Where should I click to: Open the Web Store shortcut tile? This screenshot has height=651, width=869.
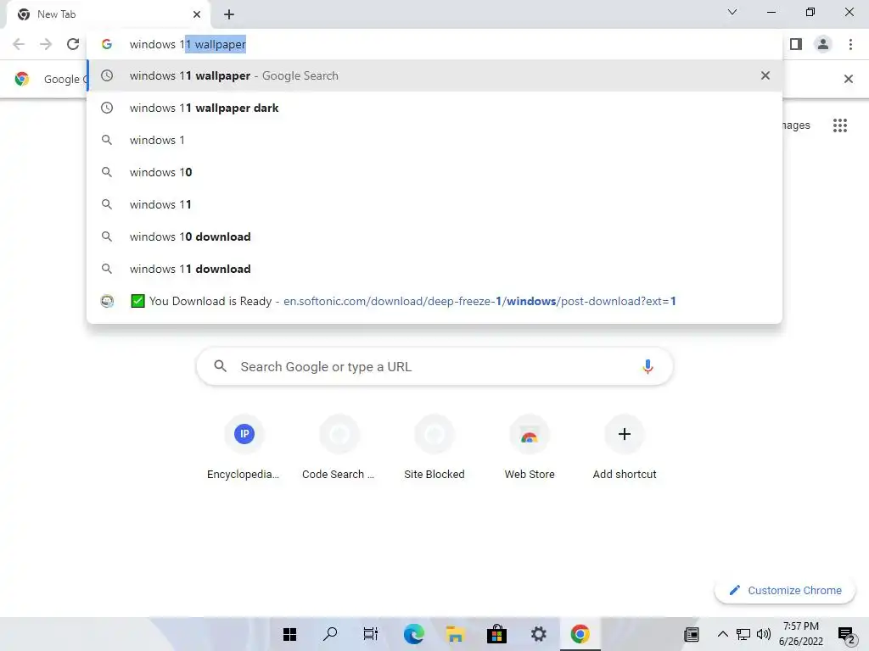tap(530, 448)
